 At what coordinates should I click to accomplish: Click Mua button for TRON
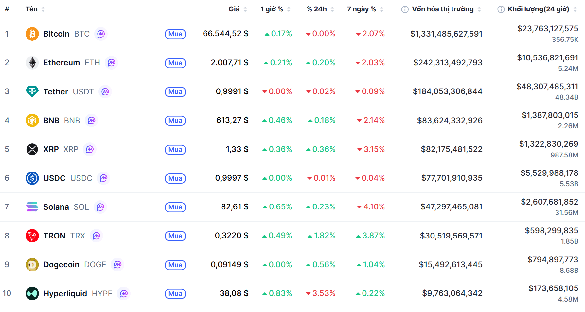[175, 236]
